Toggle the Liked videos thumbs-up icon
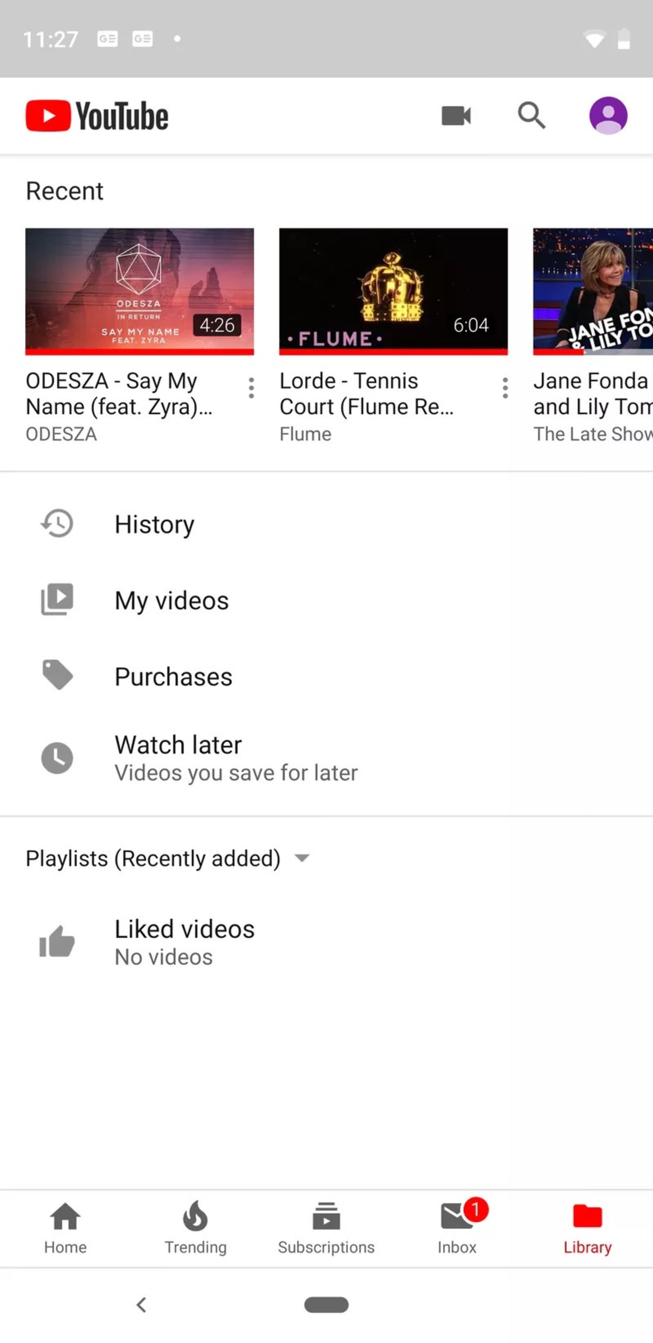653x1343 pixels. click(x=56, y=940)
